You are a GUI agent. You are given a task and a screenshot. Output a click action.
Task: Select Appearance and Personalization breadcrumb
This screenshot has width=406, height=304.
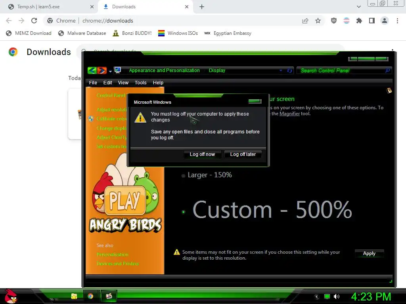pos(164,70)
